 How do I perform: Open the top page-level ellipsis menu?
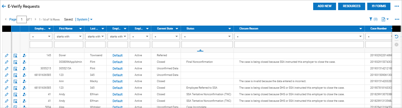pos(397,6)
